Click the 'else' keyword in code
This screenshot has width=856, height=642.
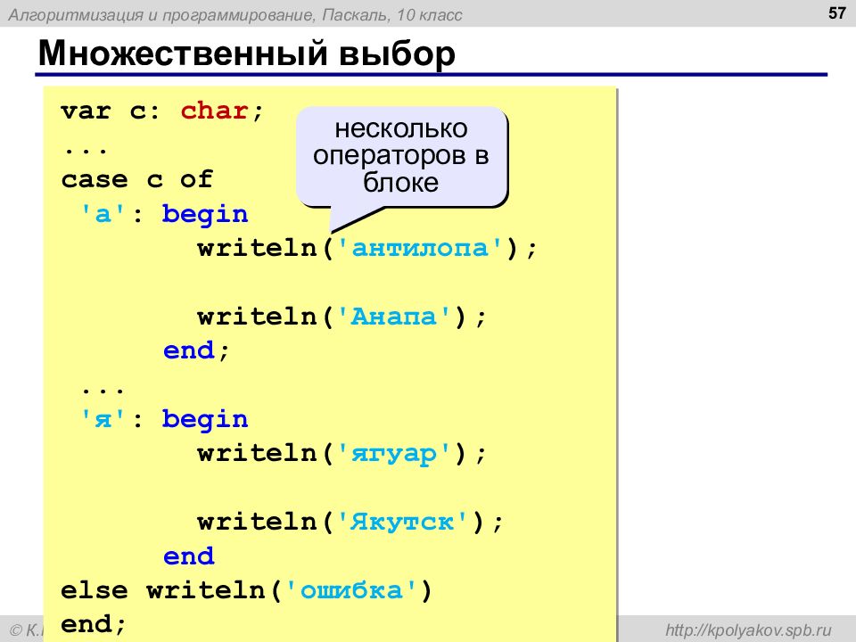pyautogui.click(x=95, y=590)
